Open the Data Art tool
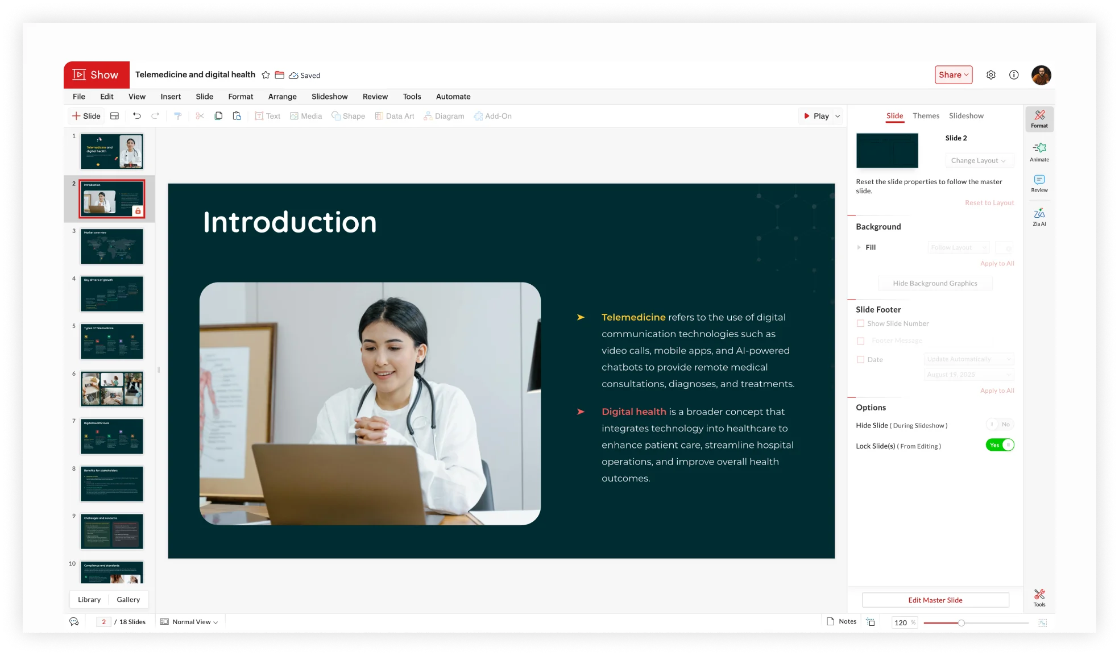Screen dimensions: 1119x656 click(x=395, y=116)
